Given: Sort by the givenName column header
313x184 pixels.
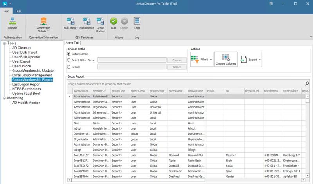Looking at the screenshot, I should (x=178, y=91).
